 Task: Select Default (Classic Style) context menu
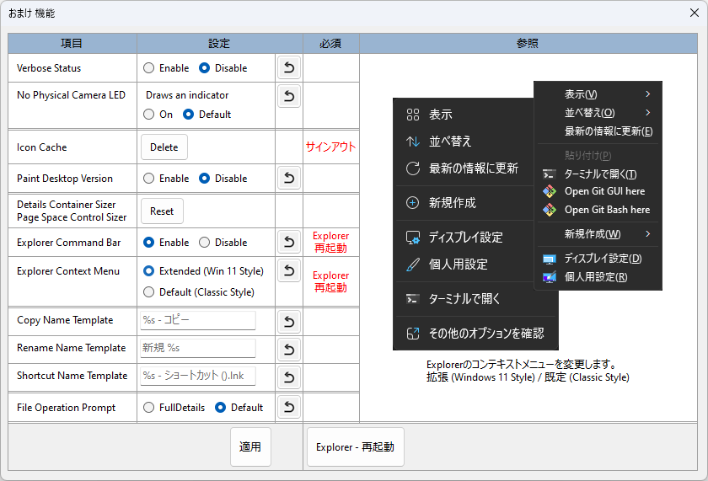point(149,292)
